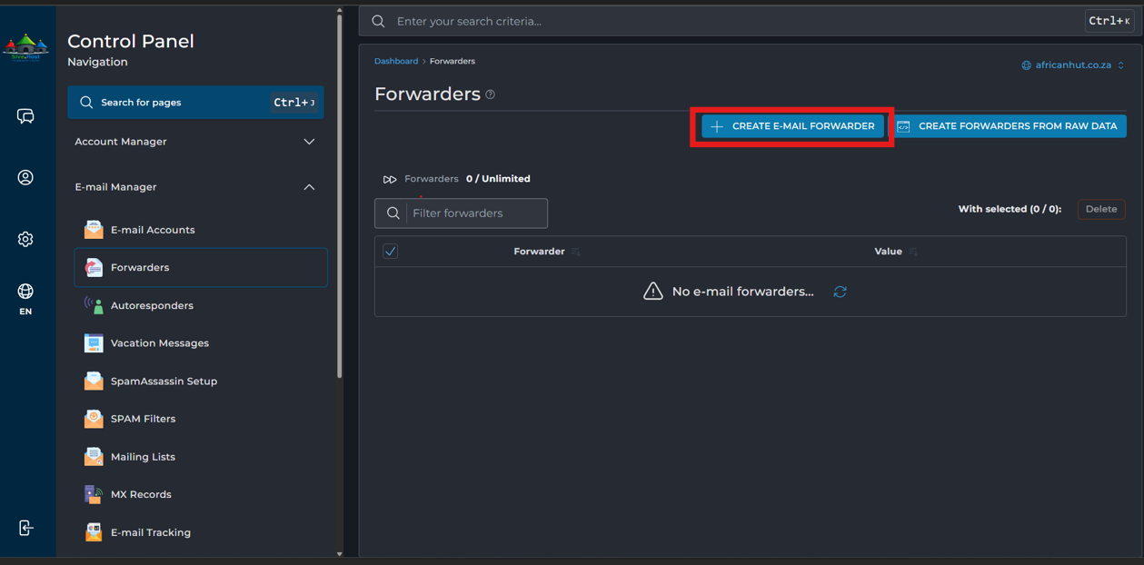Expand the Account Manager section
Viewport: 1144px width, 565px height.
(x=195, y=142)
